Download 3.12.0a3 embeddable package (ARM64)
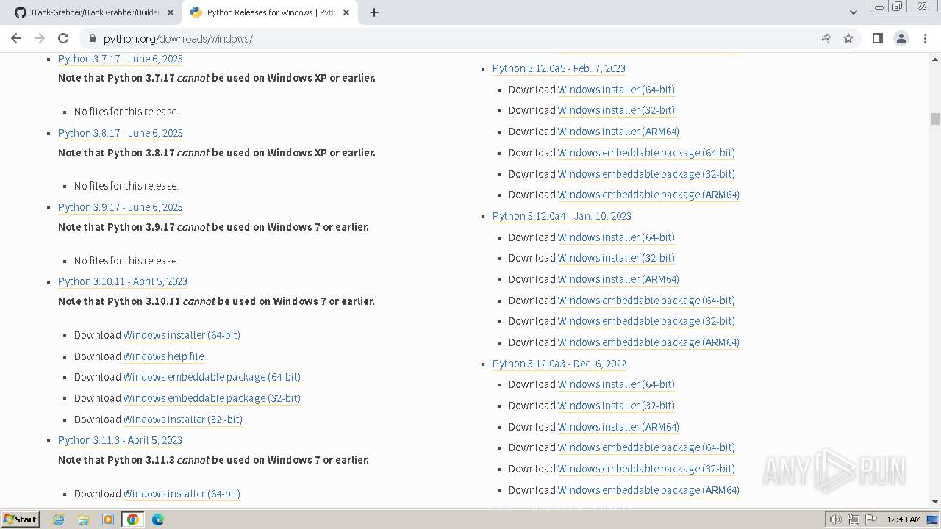Screen dimensions: 941x529 tap(648, 490)
